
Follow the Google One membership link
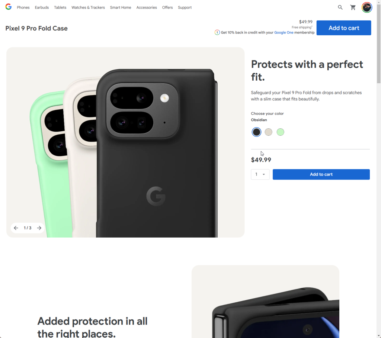[x=284, y=32]
